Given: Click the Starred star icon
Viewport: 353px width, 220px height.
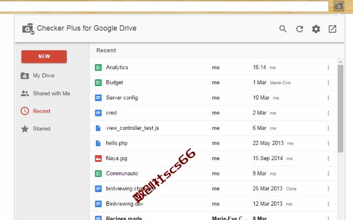Looking at the screenshot, I should (25, 129).
